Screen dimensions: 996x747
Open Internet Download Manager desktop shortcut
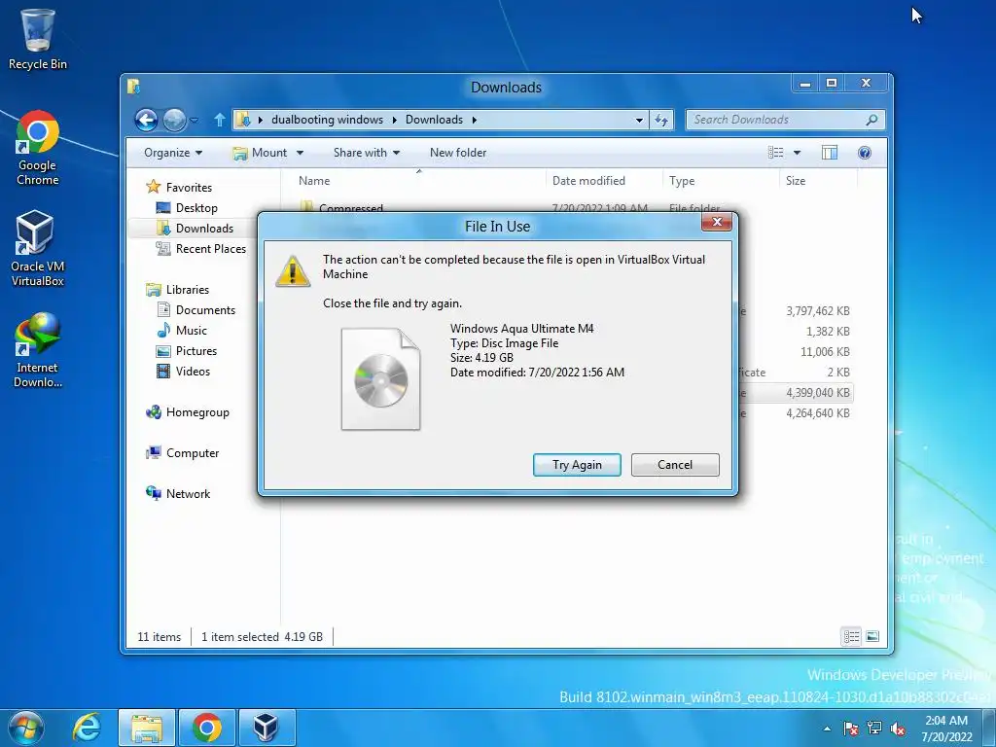click(38, 349)
